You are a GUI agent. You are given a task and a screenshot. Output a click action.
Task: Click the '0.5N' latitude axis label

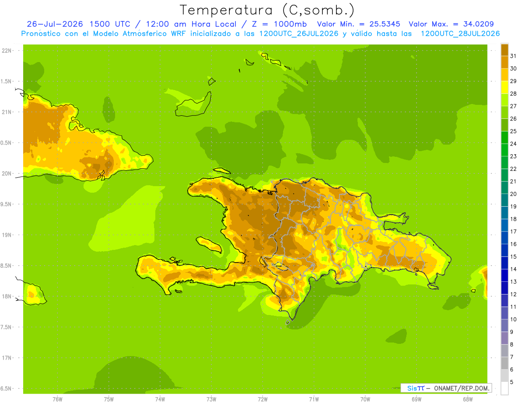click(x=7, y=143)
